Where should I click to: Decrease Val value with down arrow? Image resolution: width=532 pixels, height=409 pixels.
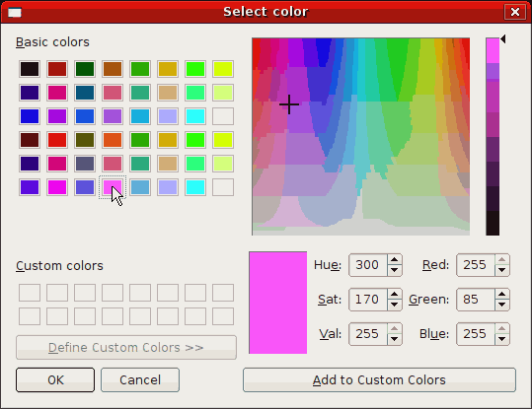[394, 339]
